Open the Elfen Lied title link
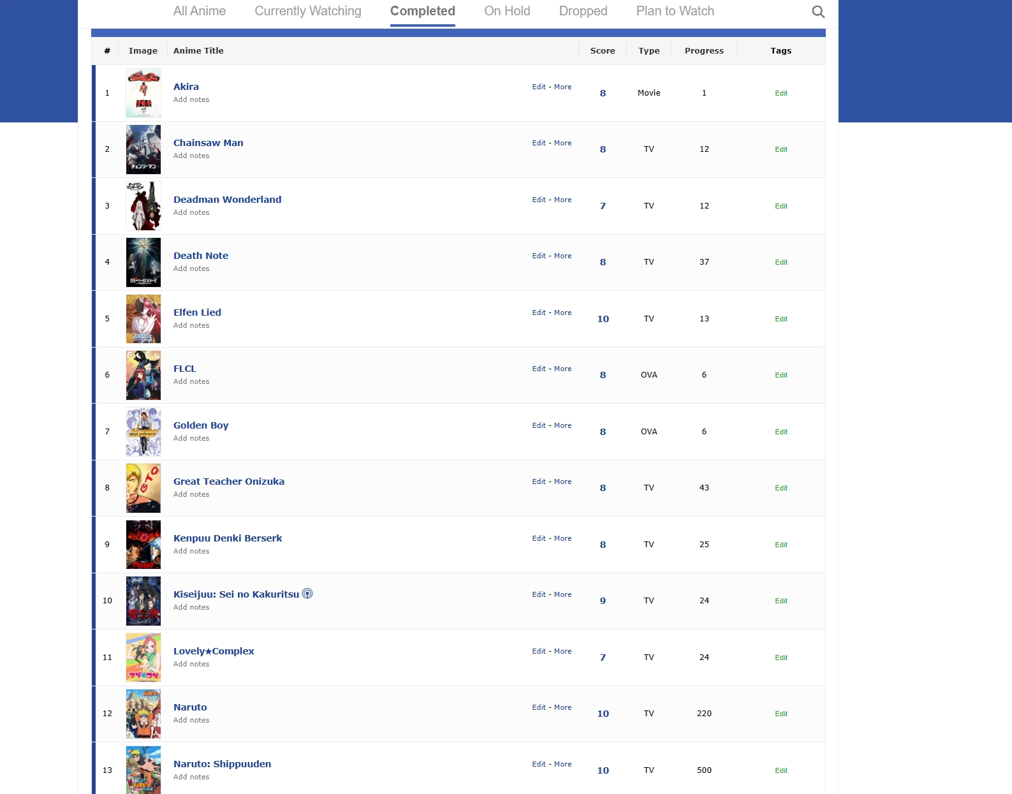 198,312
